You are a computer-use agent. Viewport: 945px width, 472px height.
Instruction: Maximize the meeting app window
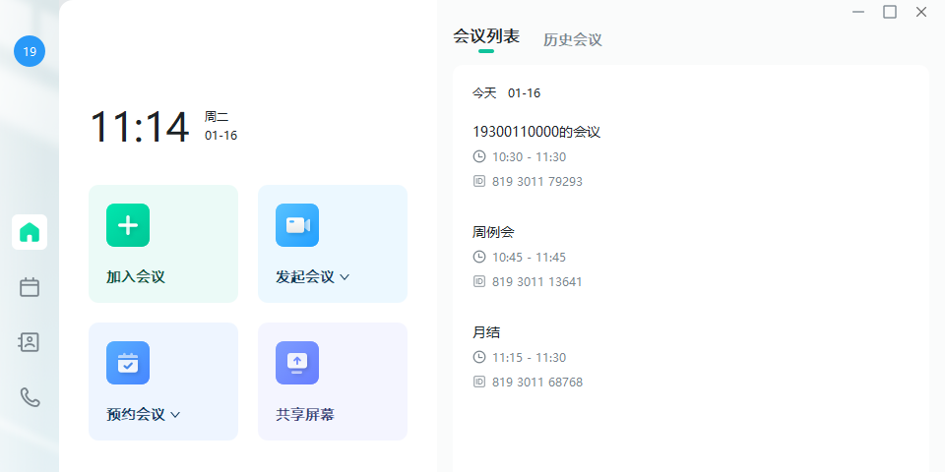tap(890, 12)
